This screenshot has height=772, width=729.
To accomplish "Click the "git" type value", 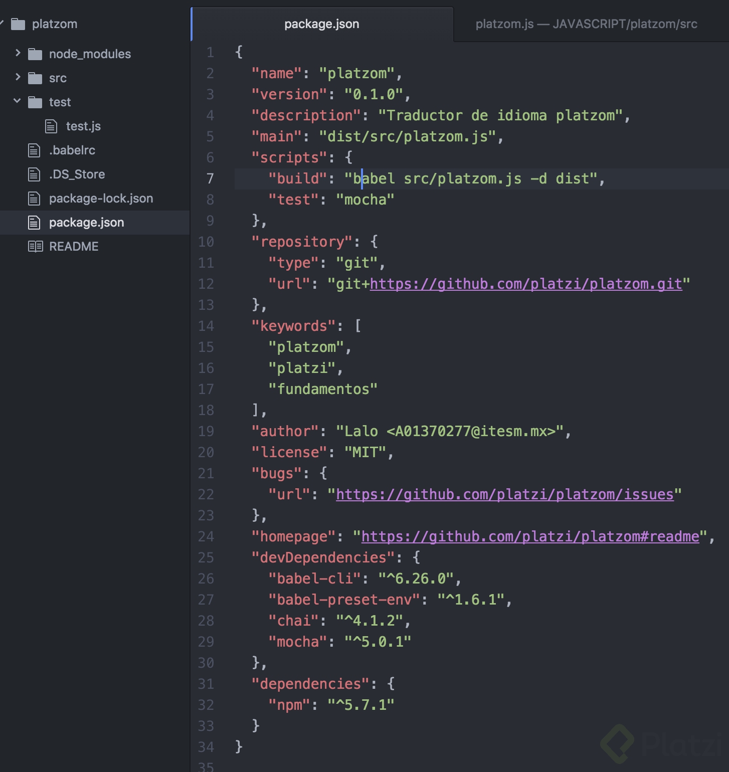I will click(356, 263).
